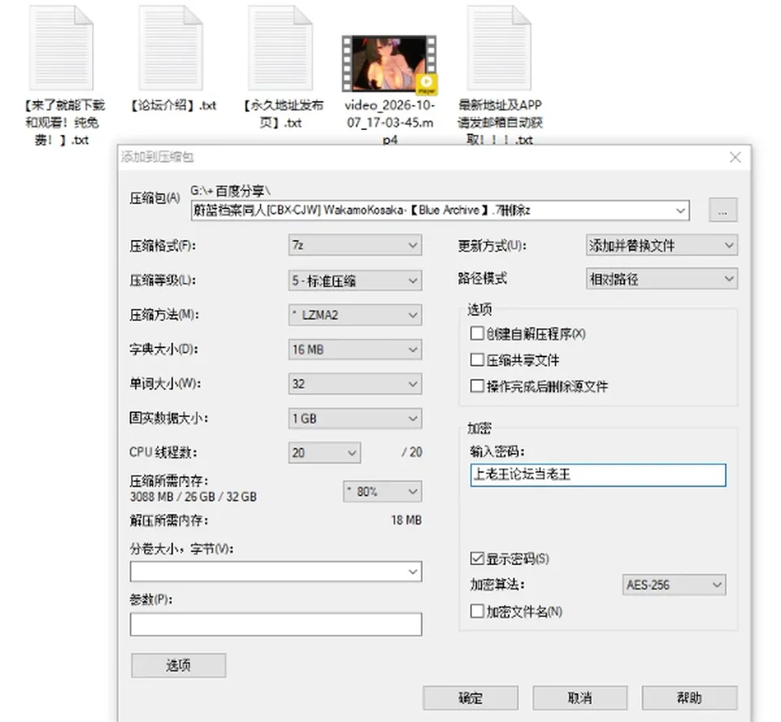Open the 分卷大小 combo box
The image size is (781, 722).
tap(276, 572)
